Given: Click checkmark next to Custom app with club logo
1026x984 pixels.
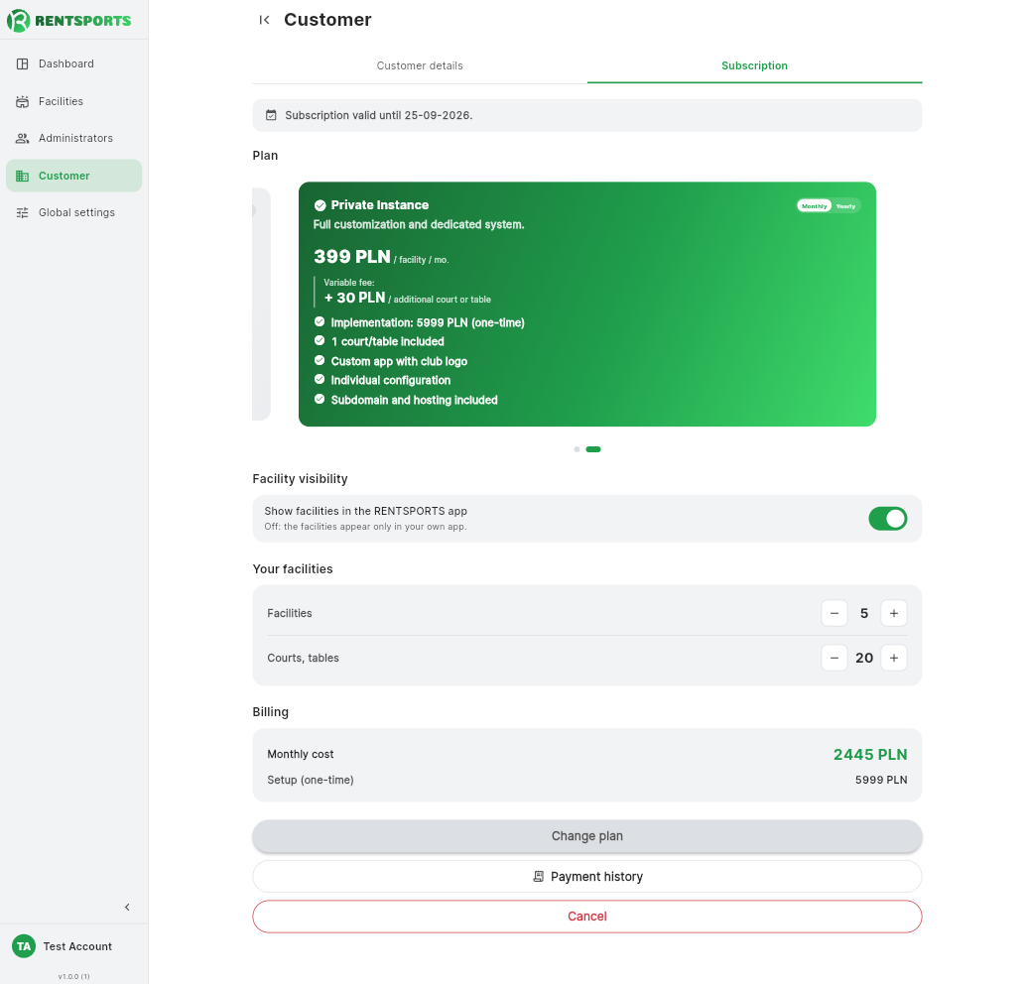Looking at the screenshot, I should [320, 360].
